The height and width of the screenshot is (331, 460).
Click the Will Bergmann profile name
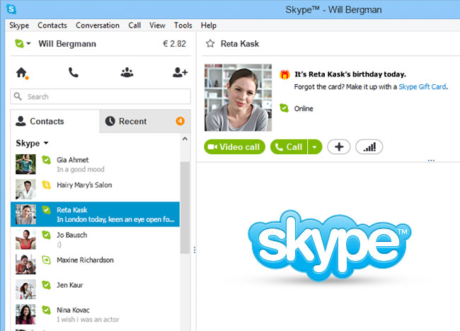point(67,44)
